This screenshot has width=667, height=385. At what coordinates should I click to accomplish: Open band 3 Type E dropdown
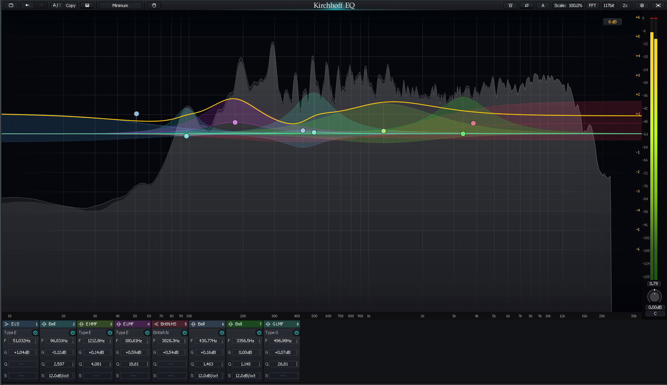click(85, 333)
